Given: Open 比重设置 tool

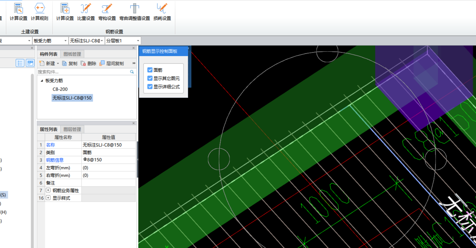Looking at the screenshot, I should (x=86, y=12).
